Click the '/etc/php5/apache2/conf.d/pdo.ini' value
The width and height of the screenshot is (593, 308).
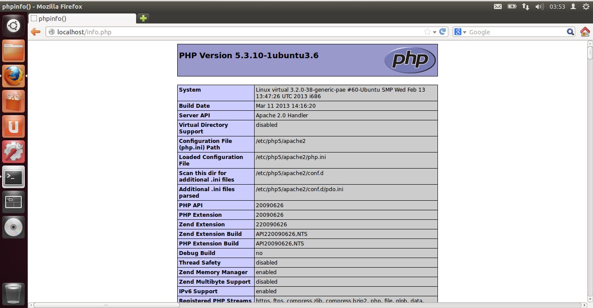tap(300, 189)
